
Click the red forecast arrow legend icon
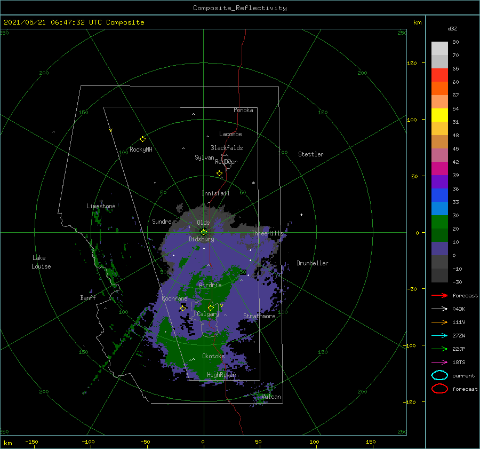tap(439, 295)
